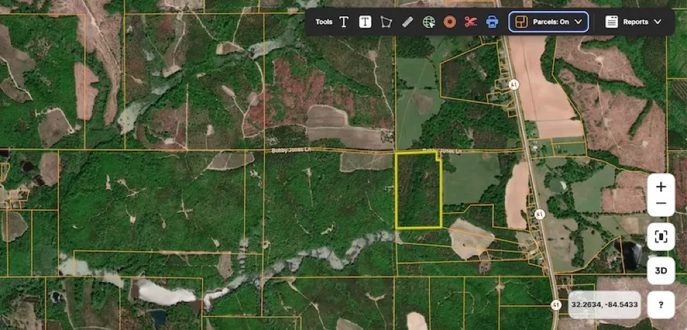Click the fit-to-frame focus button
The image size is (687, 330).
point(661,237)
